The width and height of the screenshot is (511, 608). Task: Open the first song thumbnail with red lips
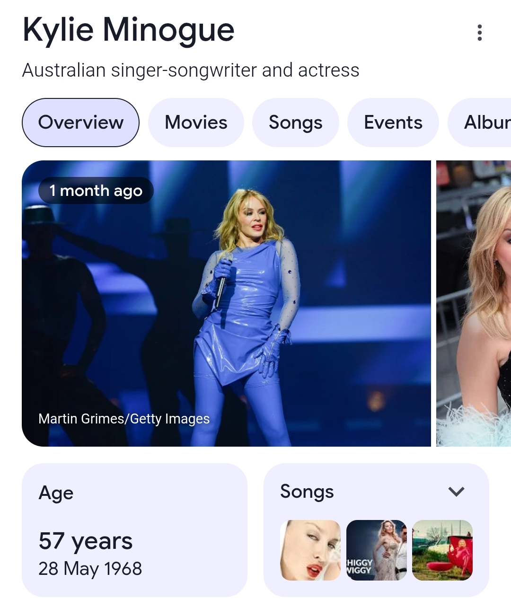point(310,550)
